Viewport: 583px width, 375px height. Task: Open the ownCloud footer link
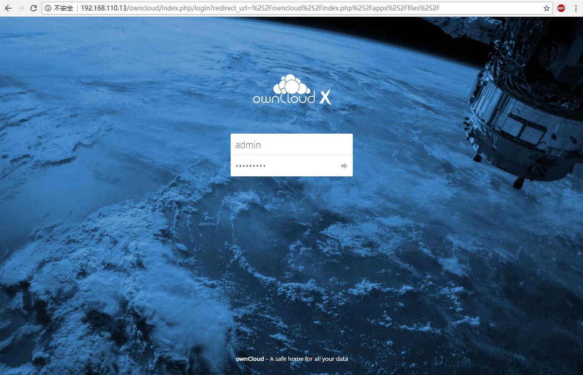point(250,359)
